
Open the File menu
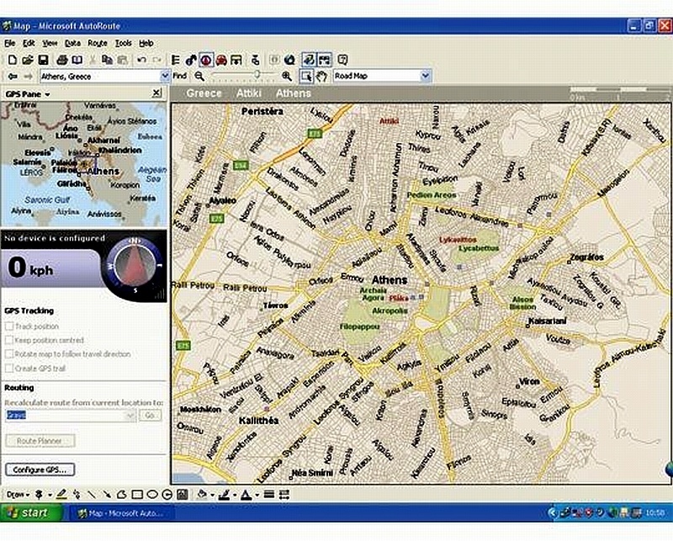coord(10,44)
